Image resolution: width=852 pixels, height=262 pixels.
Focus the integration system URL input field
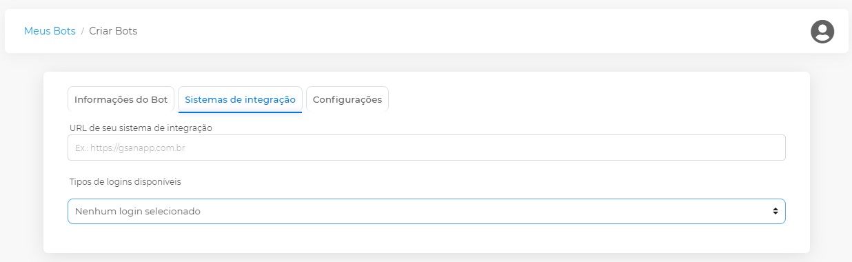point(427,148)
